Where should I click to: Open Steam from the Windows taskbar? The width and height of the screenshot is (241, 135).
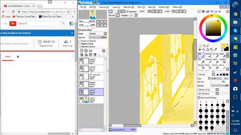[x=235, y=72]
